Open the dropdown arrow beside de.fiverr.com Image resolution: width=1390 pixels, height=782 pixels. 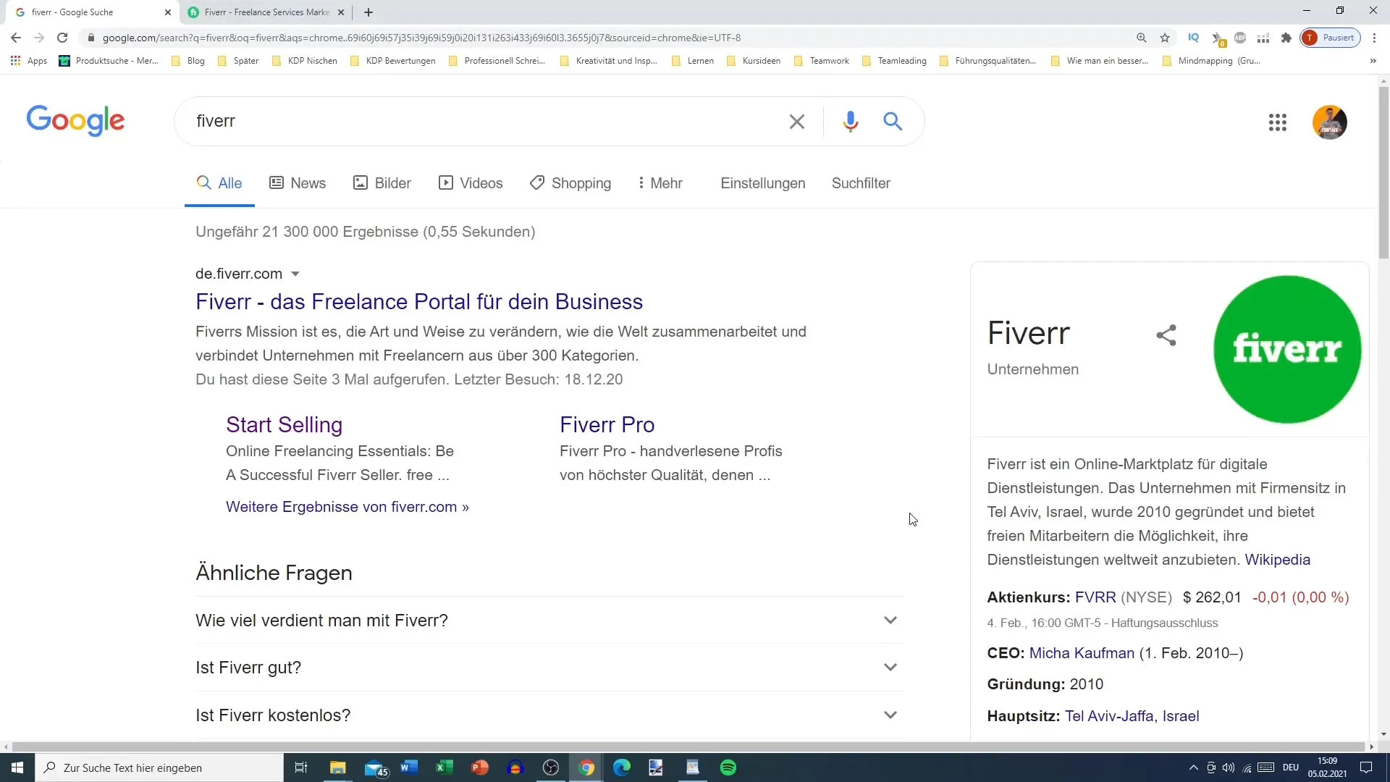tap(295, 274)
